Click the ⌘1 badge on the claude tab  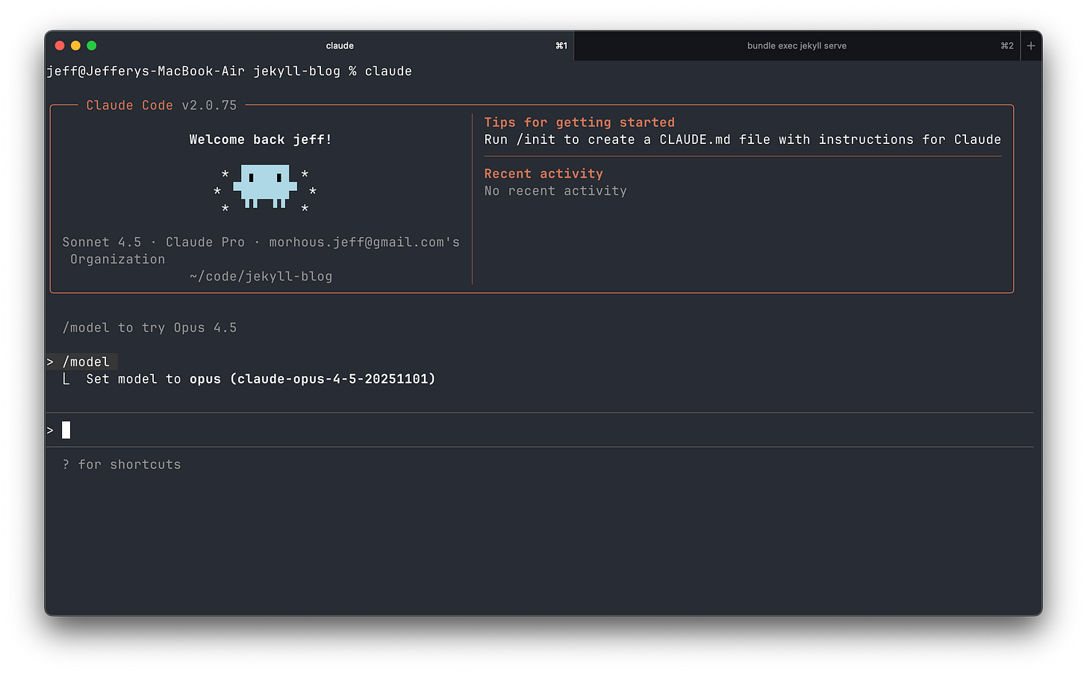tap(561, 45)
